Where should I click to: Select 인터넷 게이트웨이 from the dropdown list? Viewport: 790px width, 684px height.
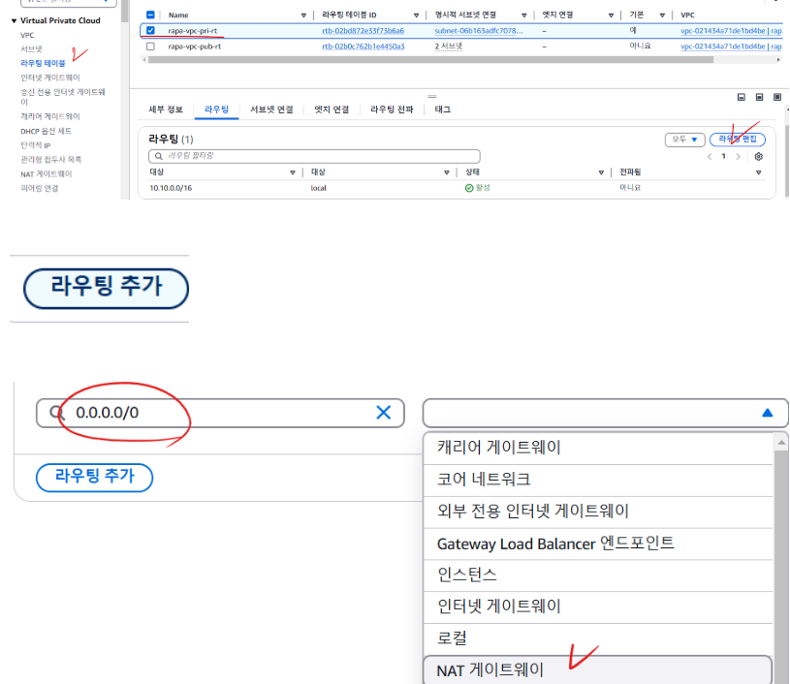pyautogui.click(x=598, y=606)
